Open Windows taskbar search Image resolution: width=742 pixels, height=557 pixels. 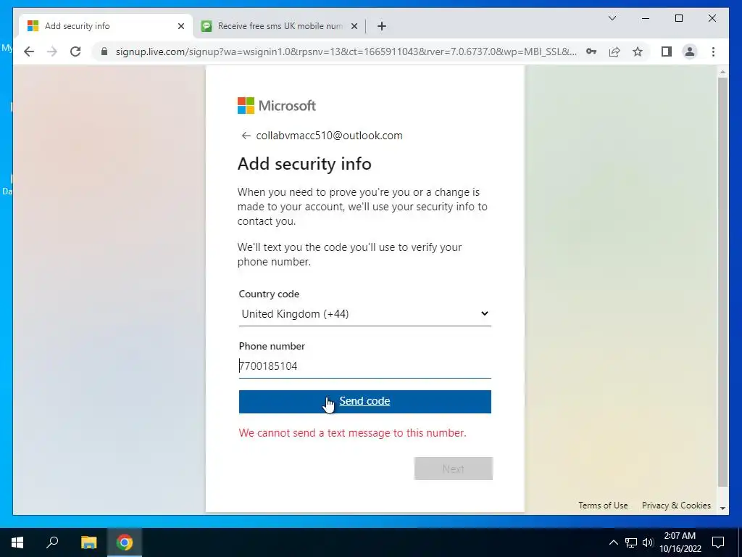[x=52, y=542]
